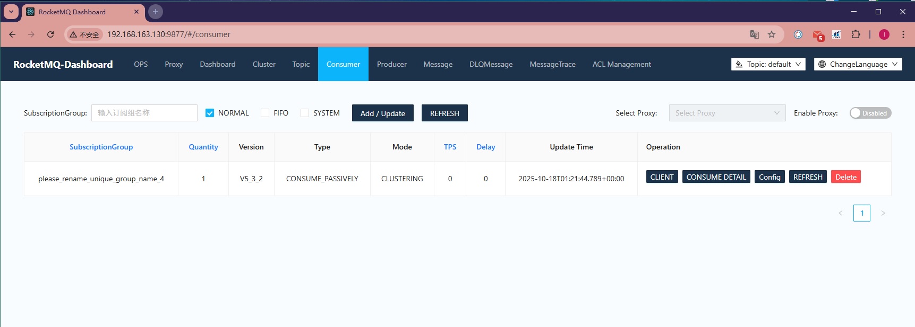The height and width of the screenshot is (327, 915).
Task: Click please_rename_unique_group_name_4 cell
Action: [101, 179]
